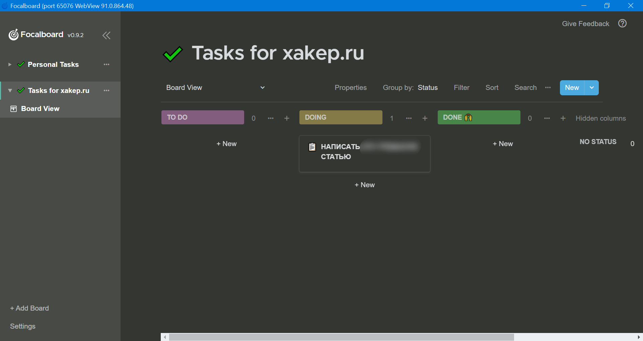Collapse Tasks for xakep.ru tree arrow
Screen dimensions: 643x341
[10, 91]
